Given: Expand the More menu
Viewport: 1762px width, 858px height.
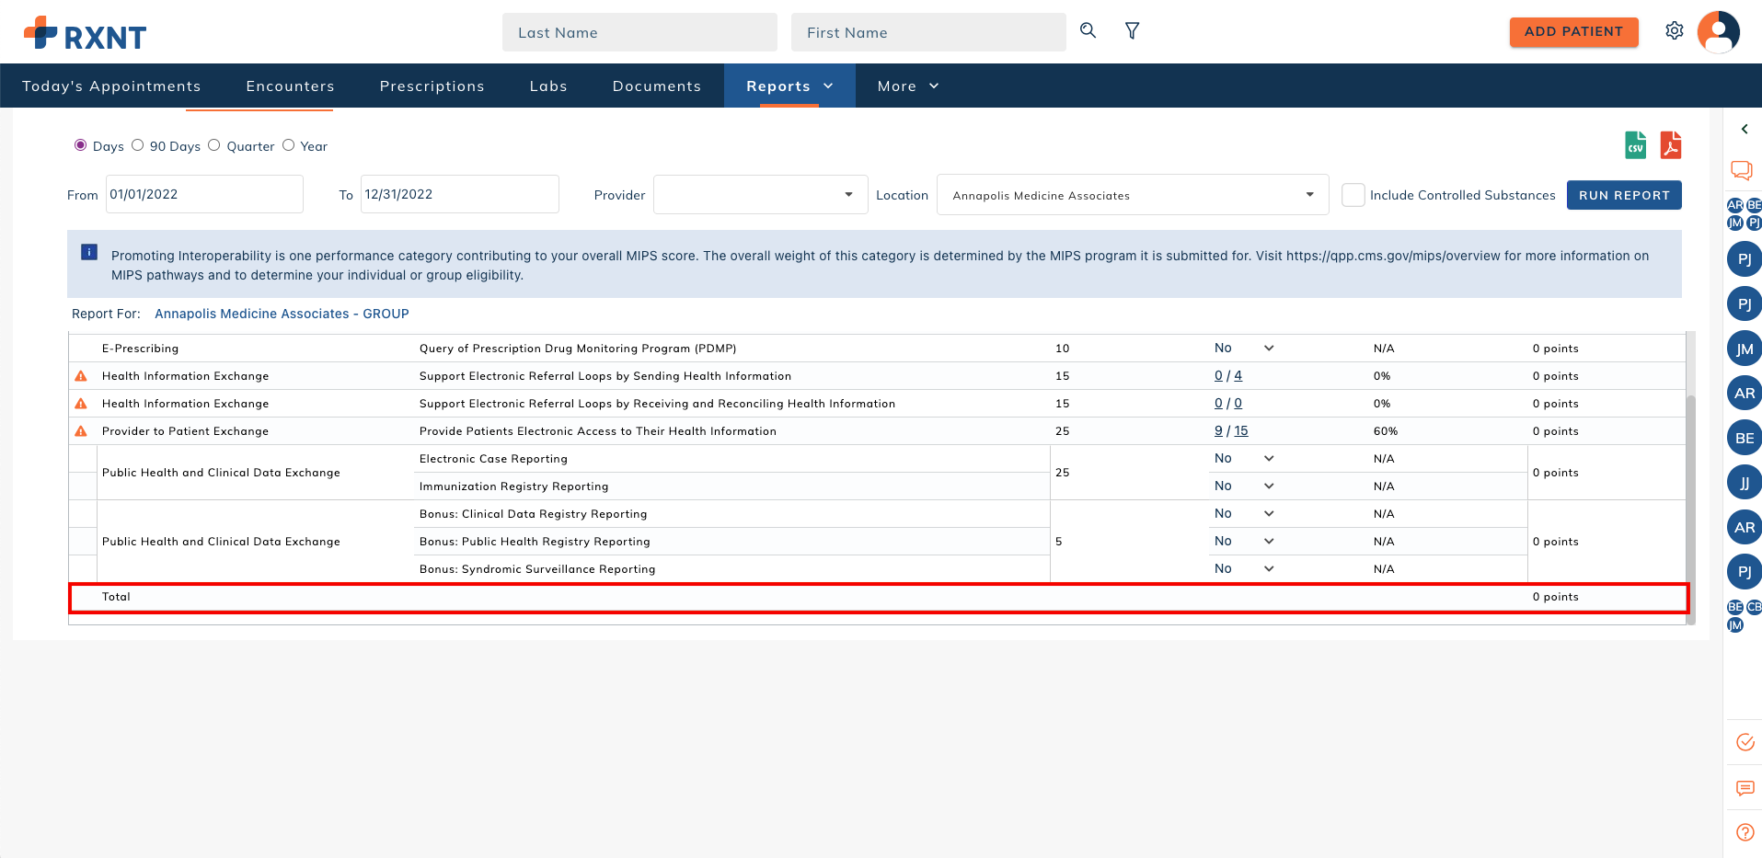Looking at the screenshot, I should click(x=908, y=86).
